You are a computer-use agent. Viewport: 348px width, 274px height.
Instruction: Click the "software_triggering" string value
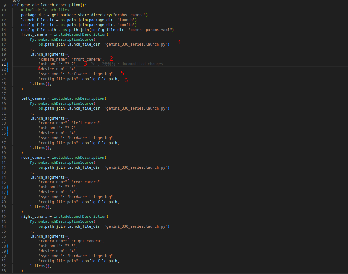click(x=90, y=74)
